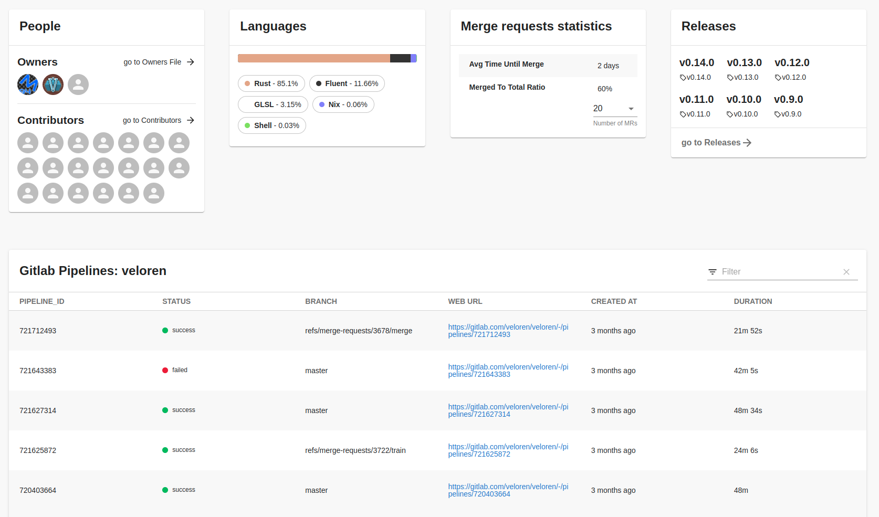Click the PIPELINE_ID column header
Screen dimensions: 879x517
41,301
